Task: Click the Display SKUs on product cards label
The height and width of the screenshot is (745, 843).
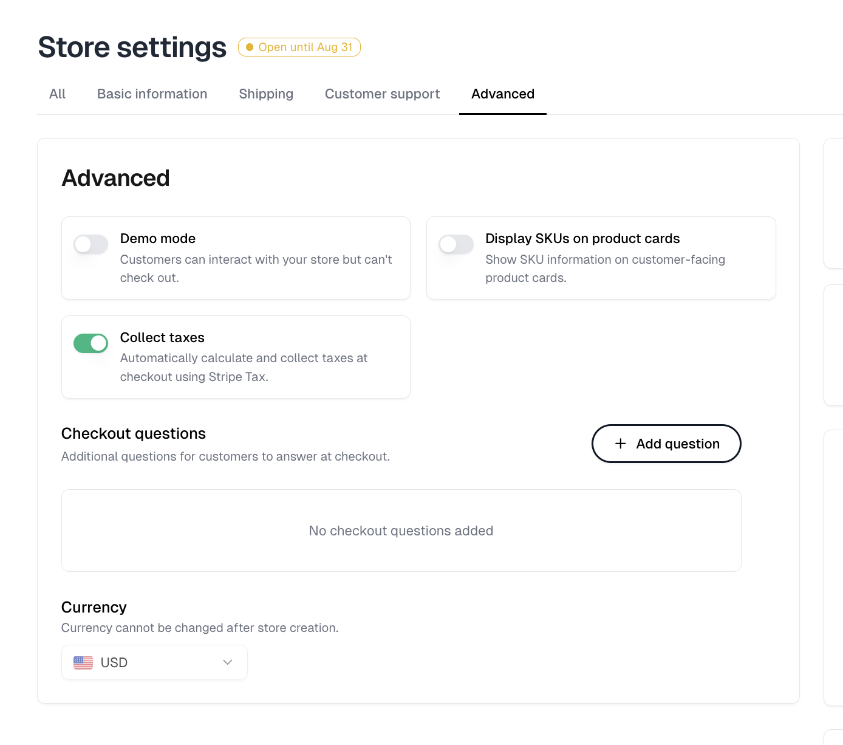Action: pyautogui.click(x=582, y=238)
